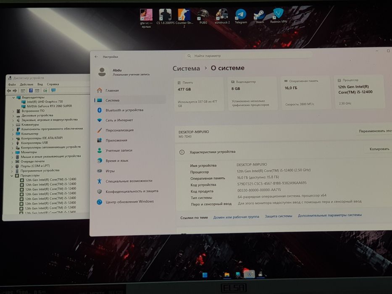
Task: Click the blue help icon in Device Manager toolbar
Action: (x=31, y=90)
